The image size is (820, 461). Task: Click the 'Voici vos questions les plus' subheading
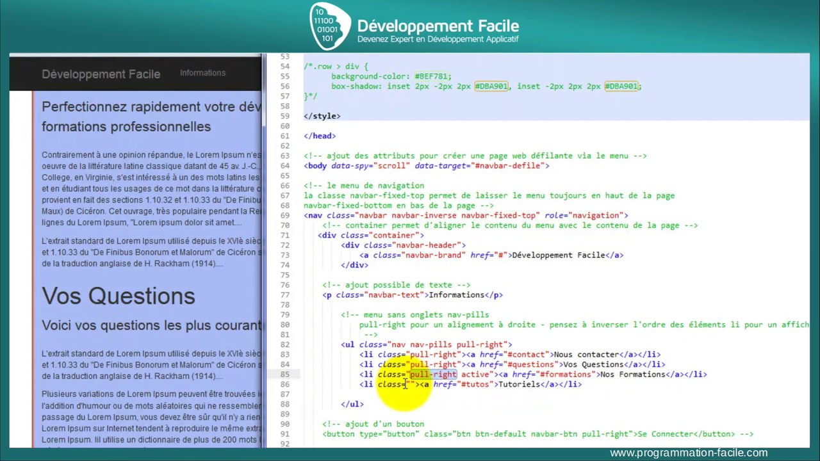(x=151, y=325)
